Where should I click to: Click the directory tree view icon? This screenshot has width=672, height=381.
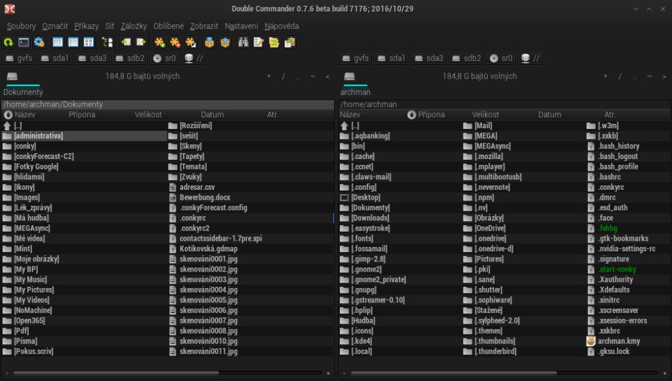click(107, 42)
